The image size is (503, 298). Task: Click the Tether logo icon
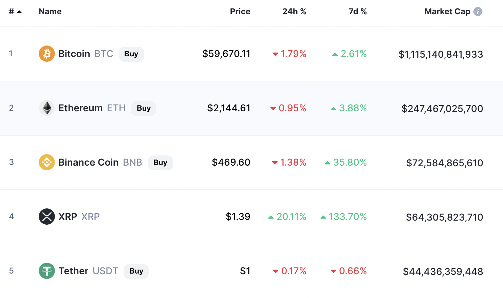[47, 271]
